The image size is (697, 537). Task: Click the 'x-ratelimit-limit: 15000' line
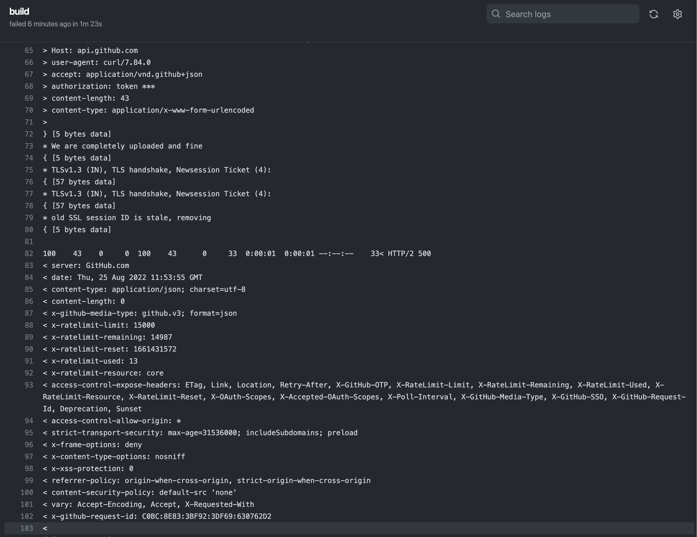point(99,325)
